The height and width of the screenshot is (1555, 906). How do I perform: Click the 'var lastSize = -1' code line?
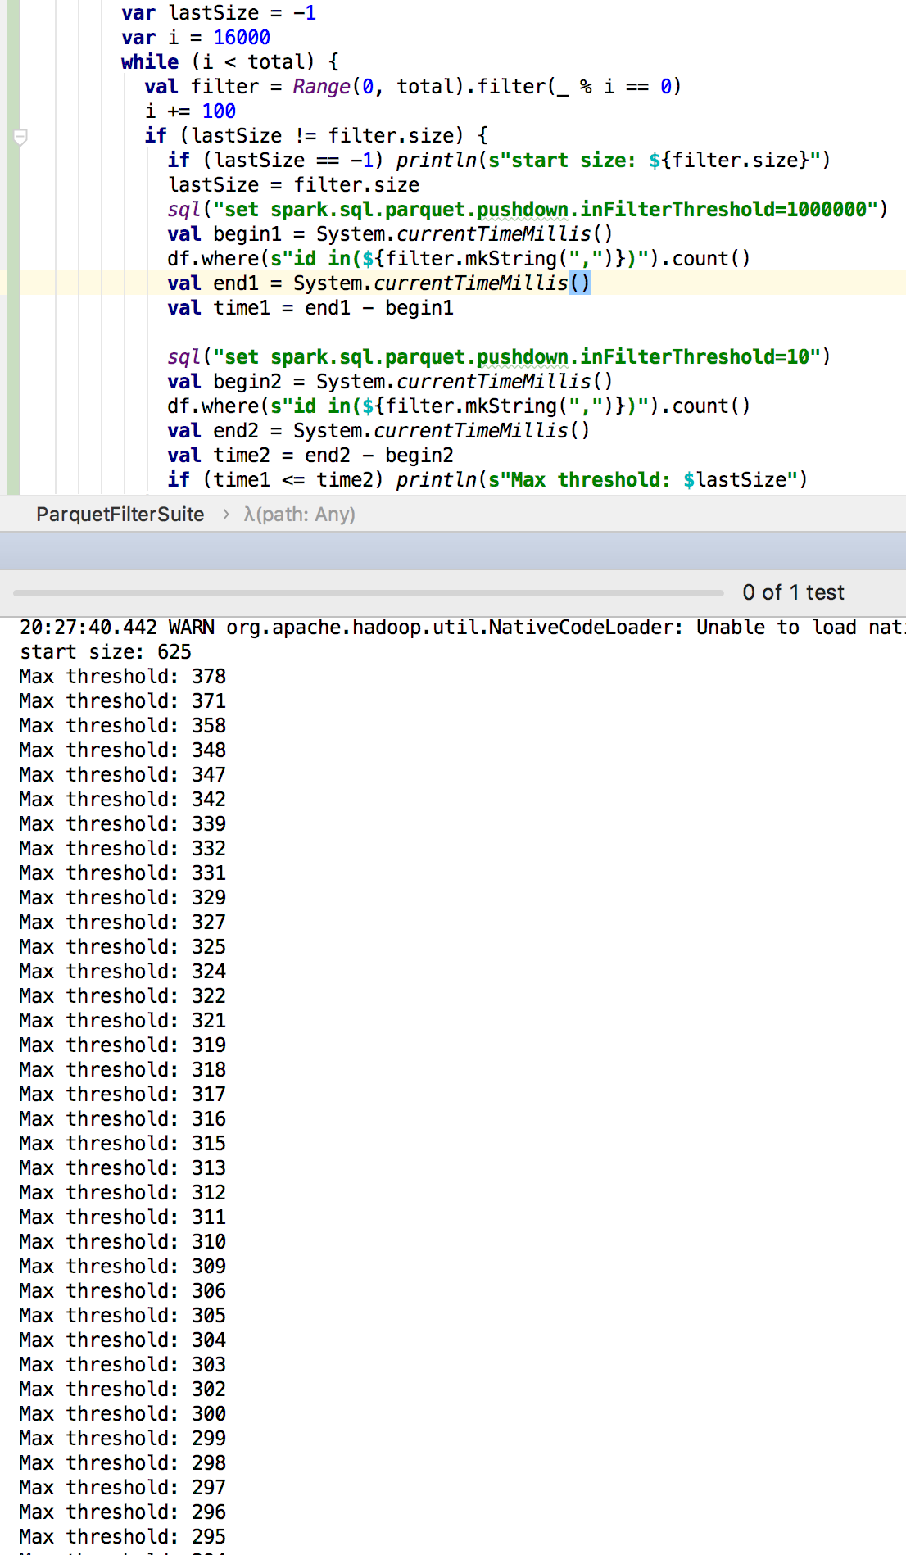pos(219,13)
